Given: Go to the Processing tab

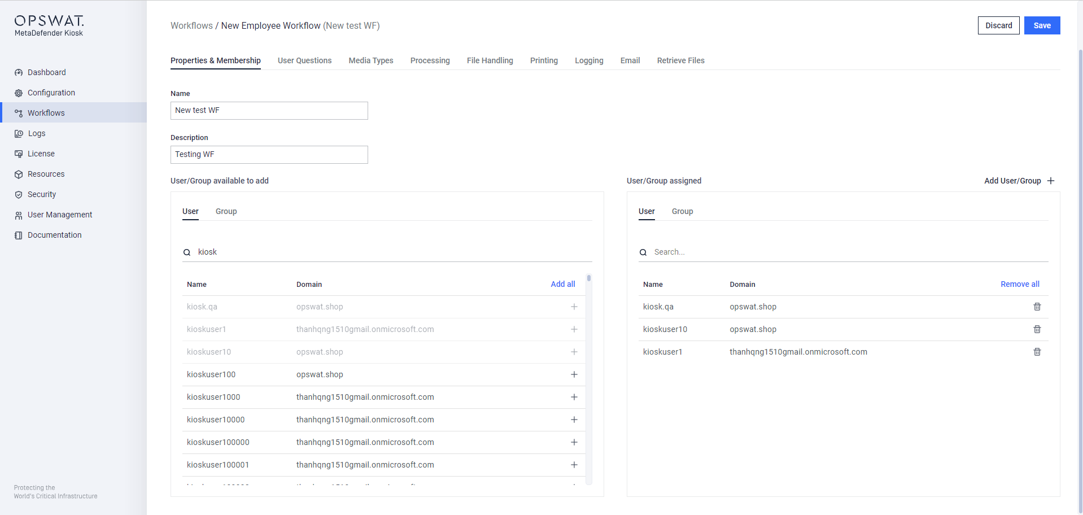Looking at the screenshot, I should tap(430, 60).
